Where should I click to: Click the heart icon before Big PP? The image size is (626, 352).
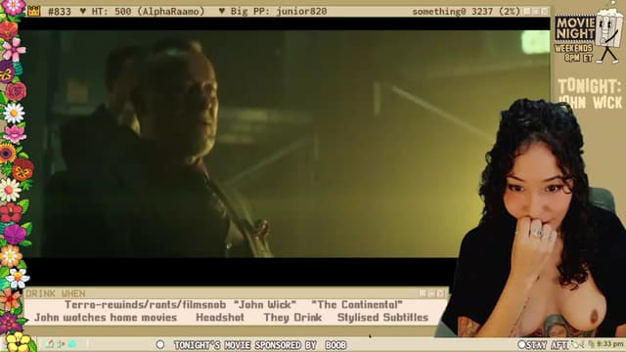222,12
